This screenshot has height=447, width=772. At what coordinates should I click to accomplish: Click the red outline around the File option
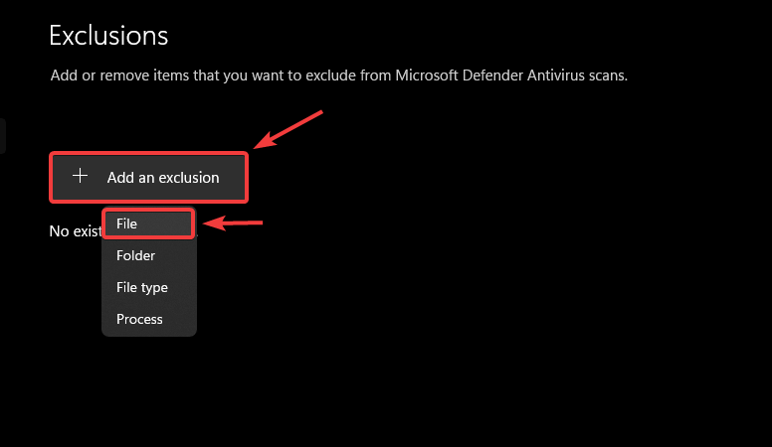point(192,224)
